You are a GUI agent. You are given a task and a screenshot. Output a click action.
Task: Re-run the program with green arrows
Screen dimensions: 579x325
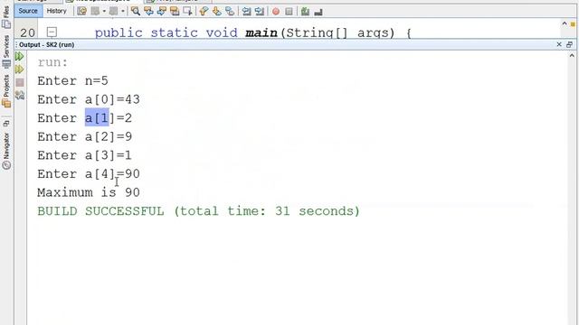click(x=20, y=56)
